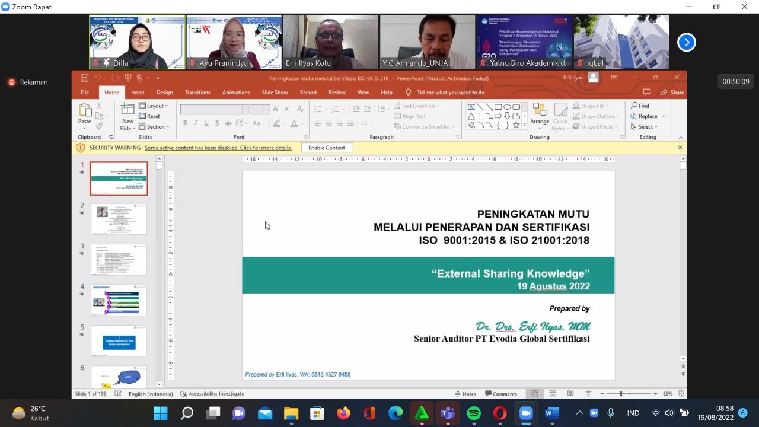Apply bold formatting with the B icon

pyautogui.click(x=185, y=122)
